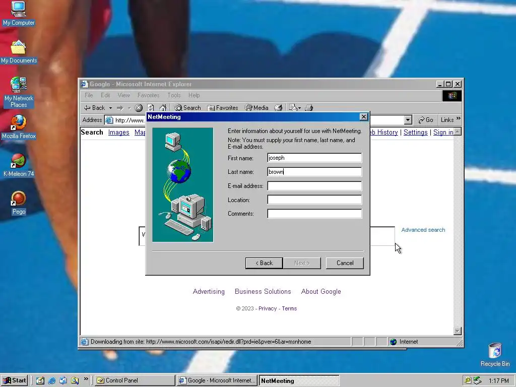Click the Edit page icon in Internet Explorer toolbar
The image size is (516, 387).
pyautogui.click(x=293, y=108)
